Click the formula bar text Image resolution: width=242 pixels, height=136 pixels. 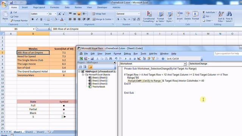point(65,29)
